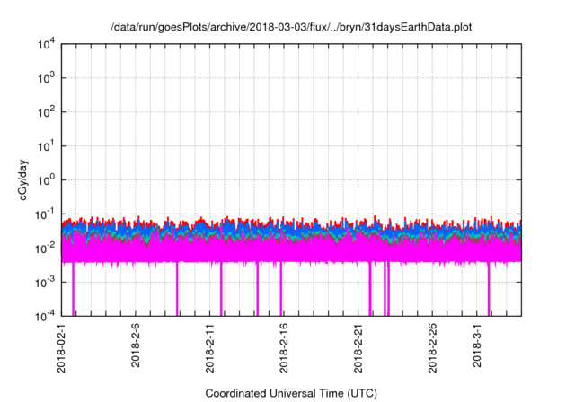Click the 10^1 y-axis tick label
Viewport: 575px width, 402px height.
(47, 146)
